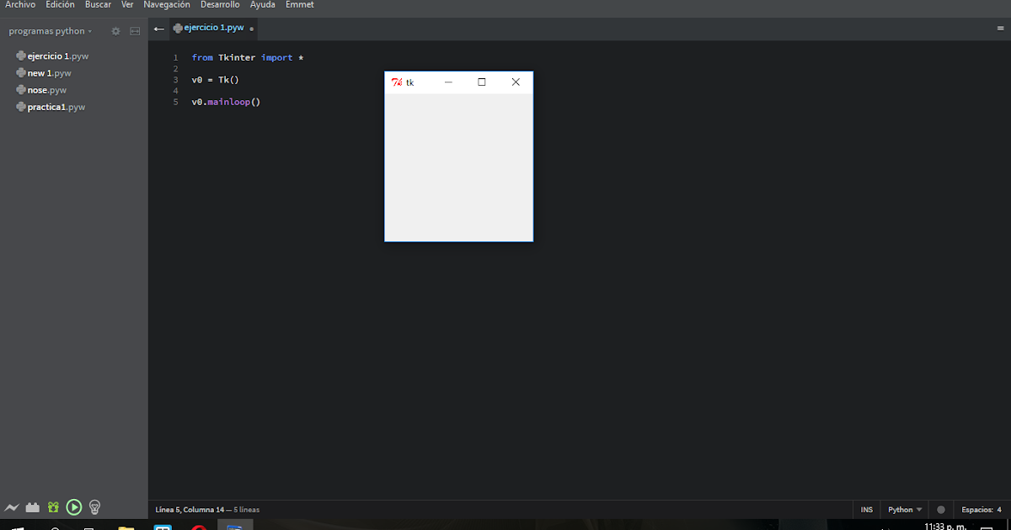Open the Extension Manager brick icon

[x=33, y=507]
